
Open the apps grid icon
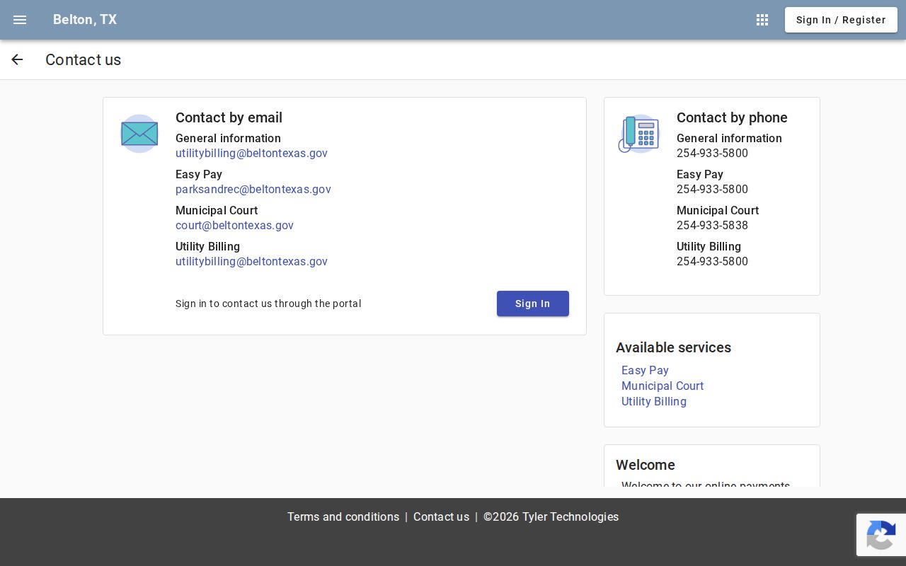762,20
